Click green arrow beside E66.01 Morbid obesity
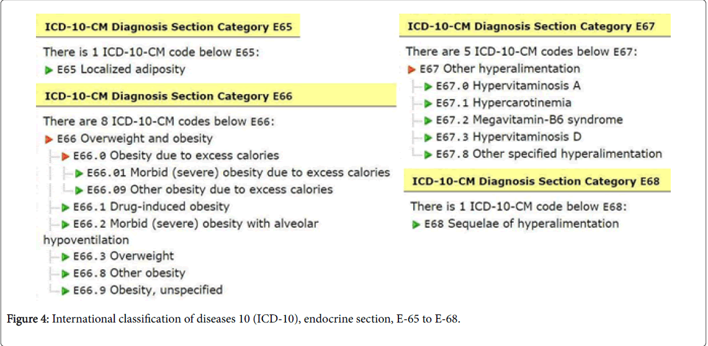This screenshot has width=708, height=346. point(79,173)
